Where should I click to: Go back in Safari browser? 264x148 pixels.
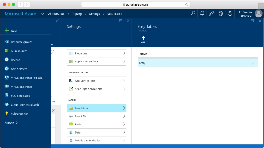[x=21, y=4]
